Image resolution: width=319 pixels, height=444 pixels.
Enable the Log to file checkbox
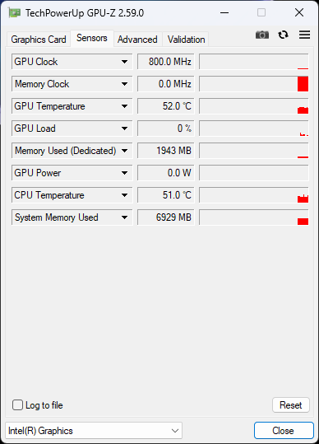[17, 405]
